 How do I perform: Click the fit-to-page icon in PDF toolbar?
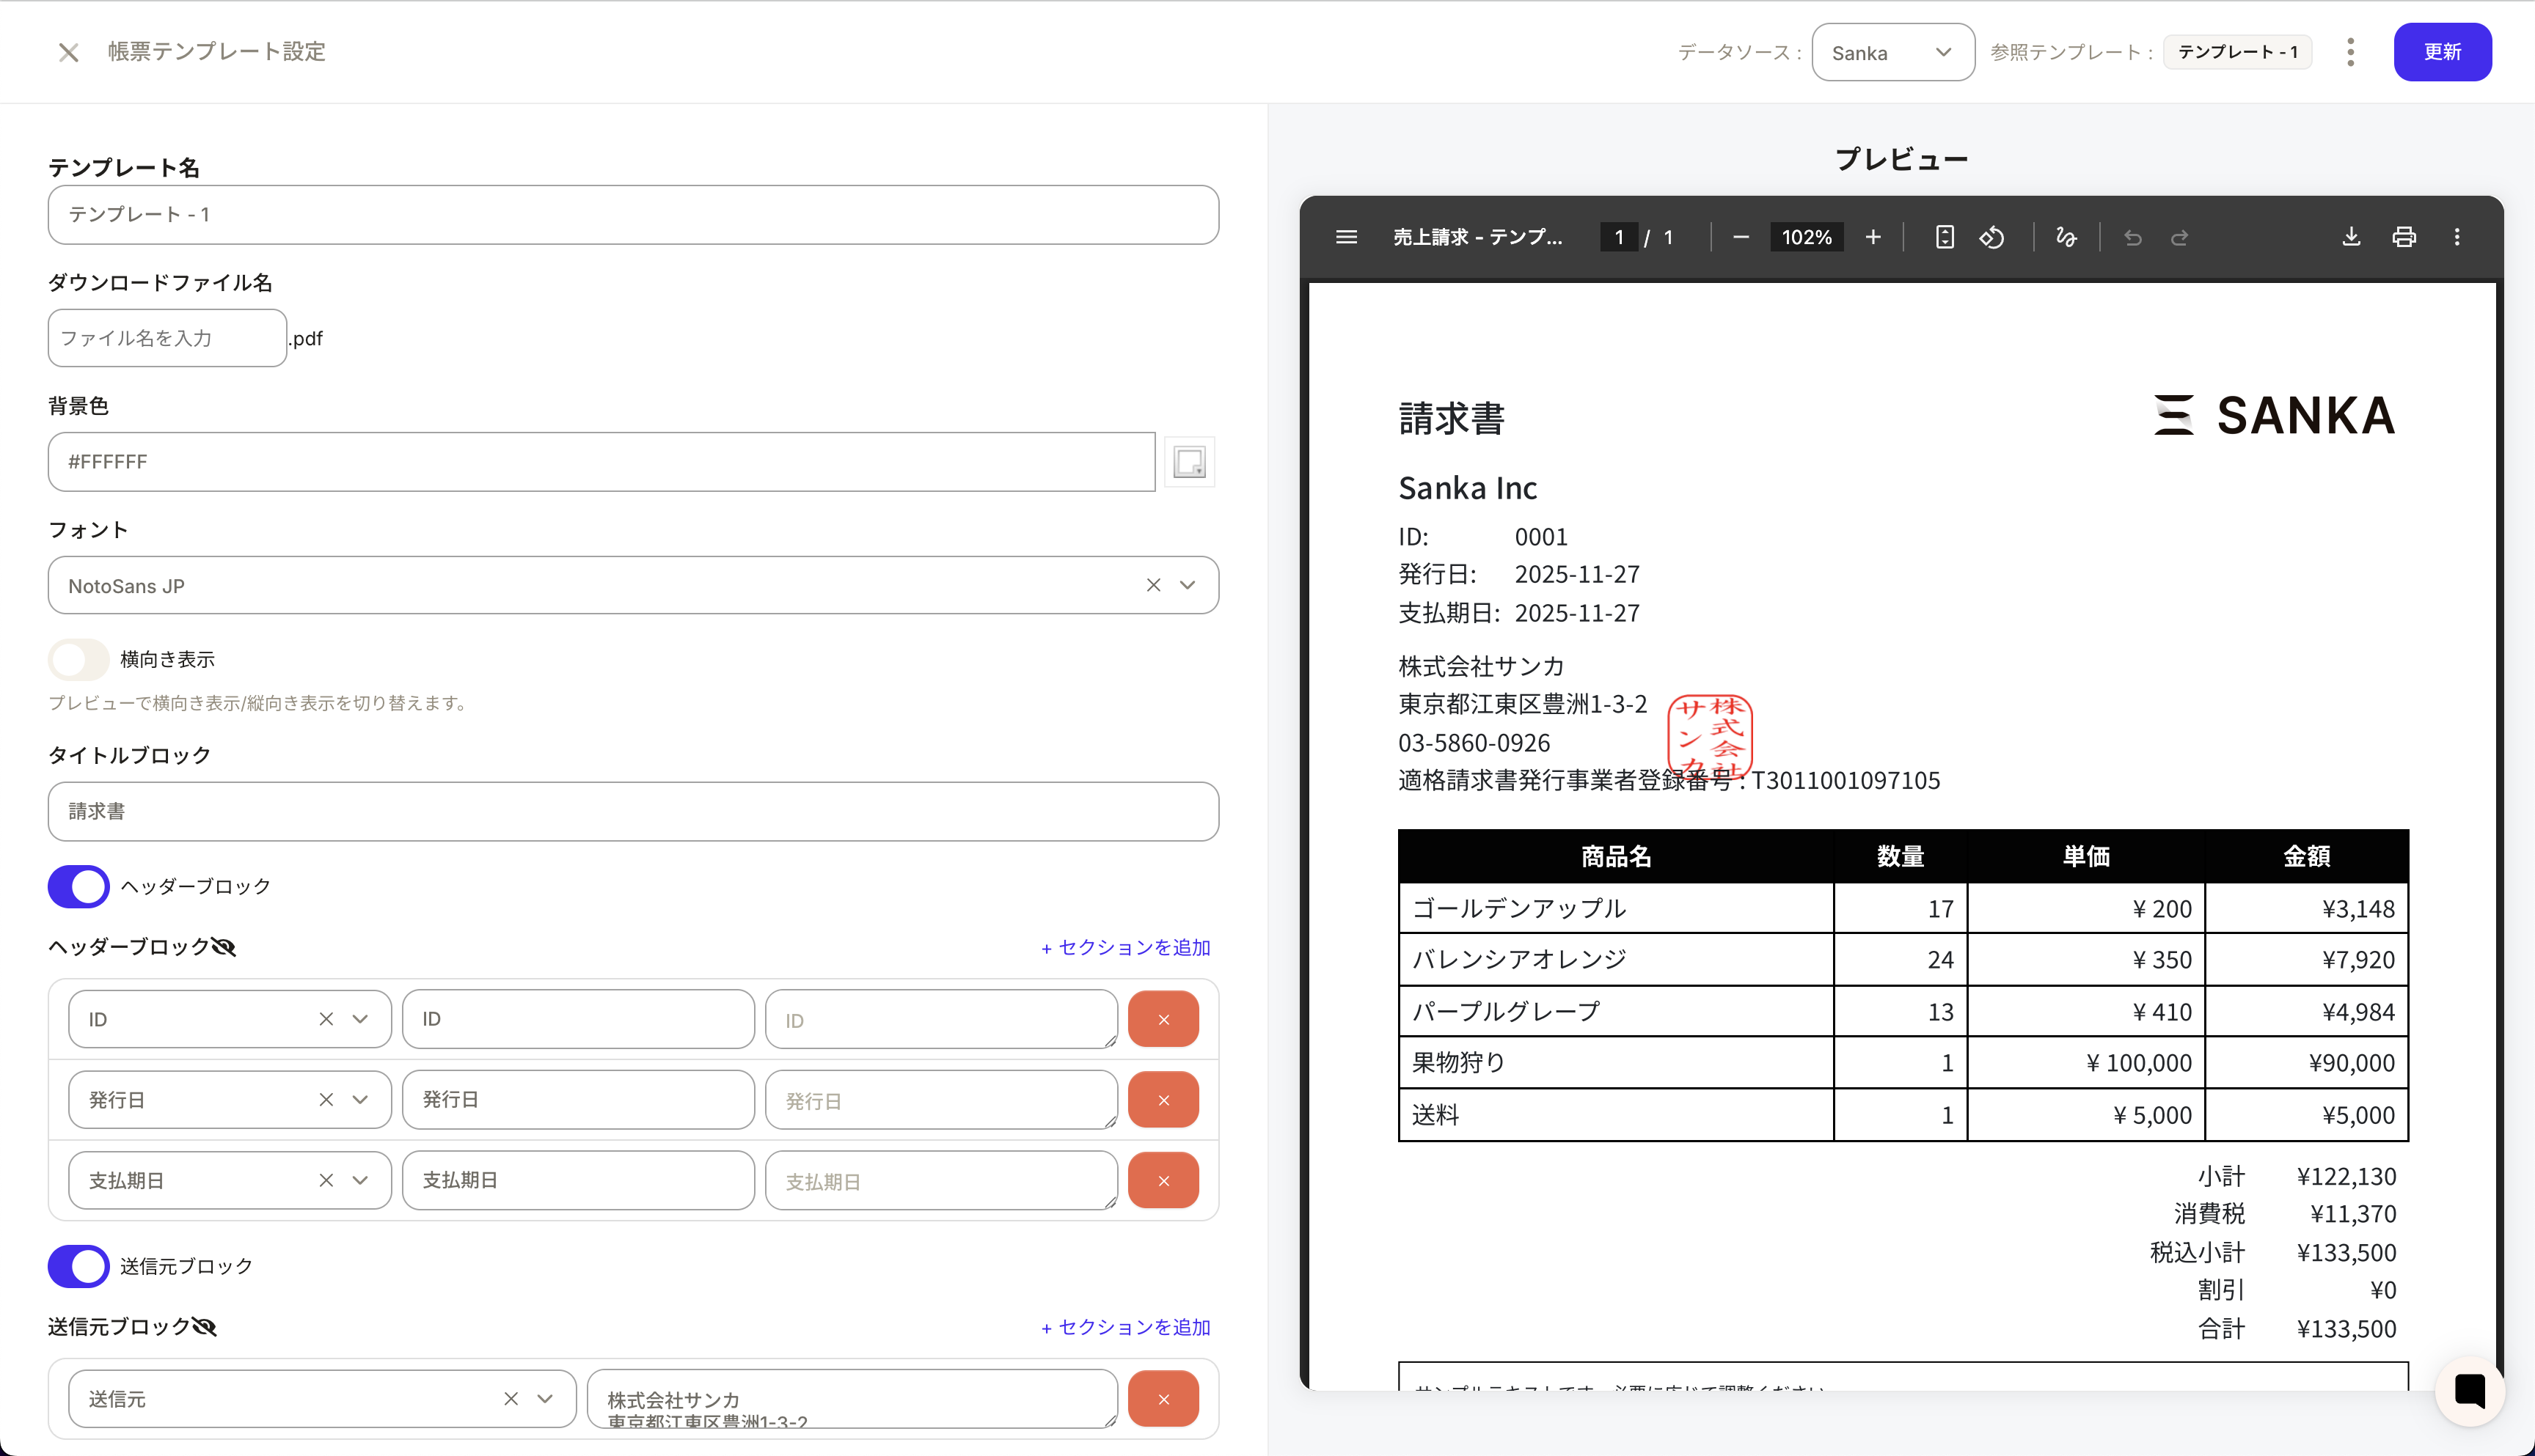(1944, 237)
